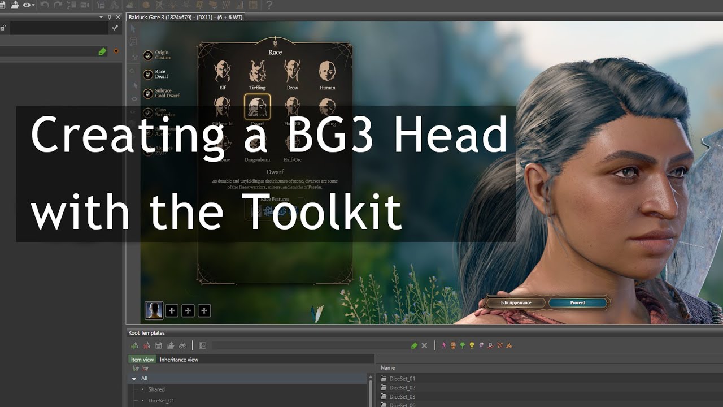Select the character portrait thumbnail at bottom

(154, 310)
